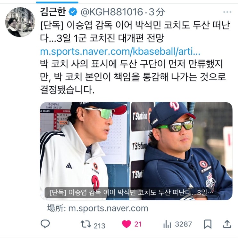Unlike the post via pink heart
This screenshot has width=238, height=238.
(127, 224)
